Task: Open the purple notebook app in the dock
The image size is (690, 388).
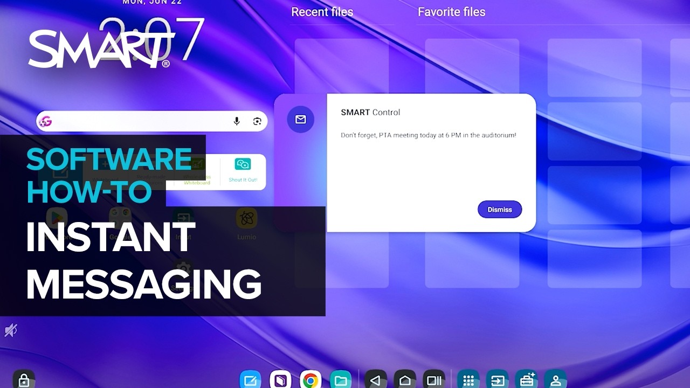Action: [x=280, y=380]
